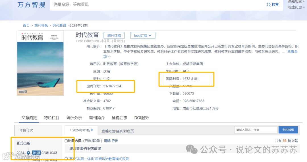This screenshot has height=162, width=307.
Task: Open the 本研一体化 思想政治教育模式探索 article
Action: click(99, 159)
